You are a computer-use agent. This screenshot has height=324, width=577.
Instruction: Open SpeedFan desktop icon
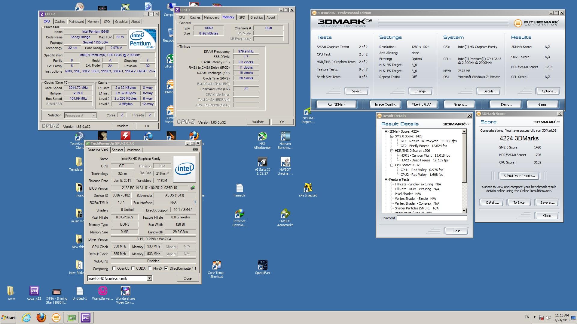(262, 267)
